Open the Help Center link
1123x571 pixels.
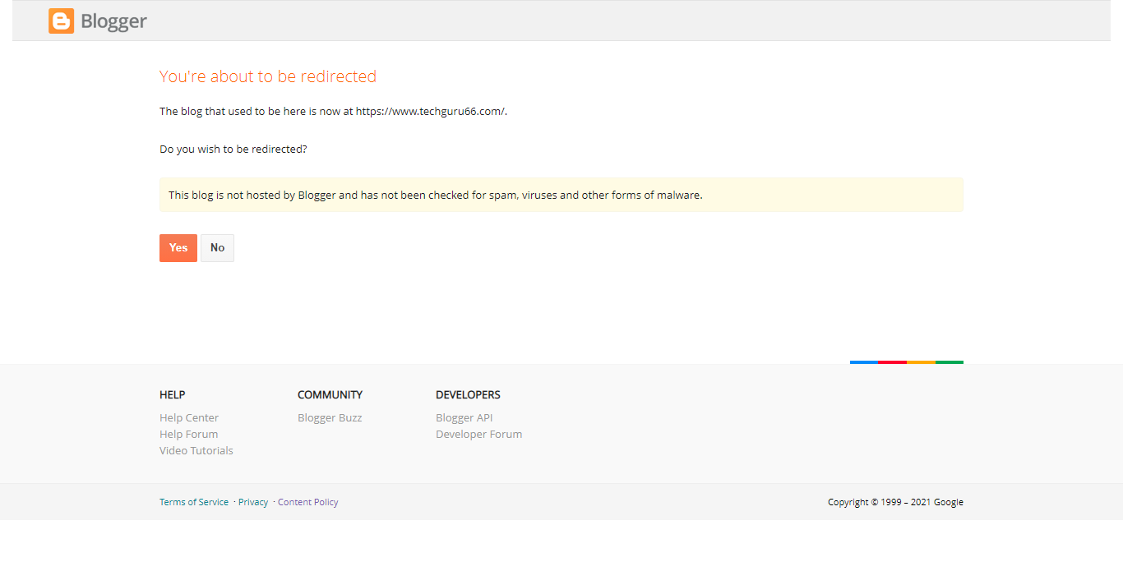click(189, 417)
